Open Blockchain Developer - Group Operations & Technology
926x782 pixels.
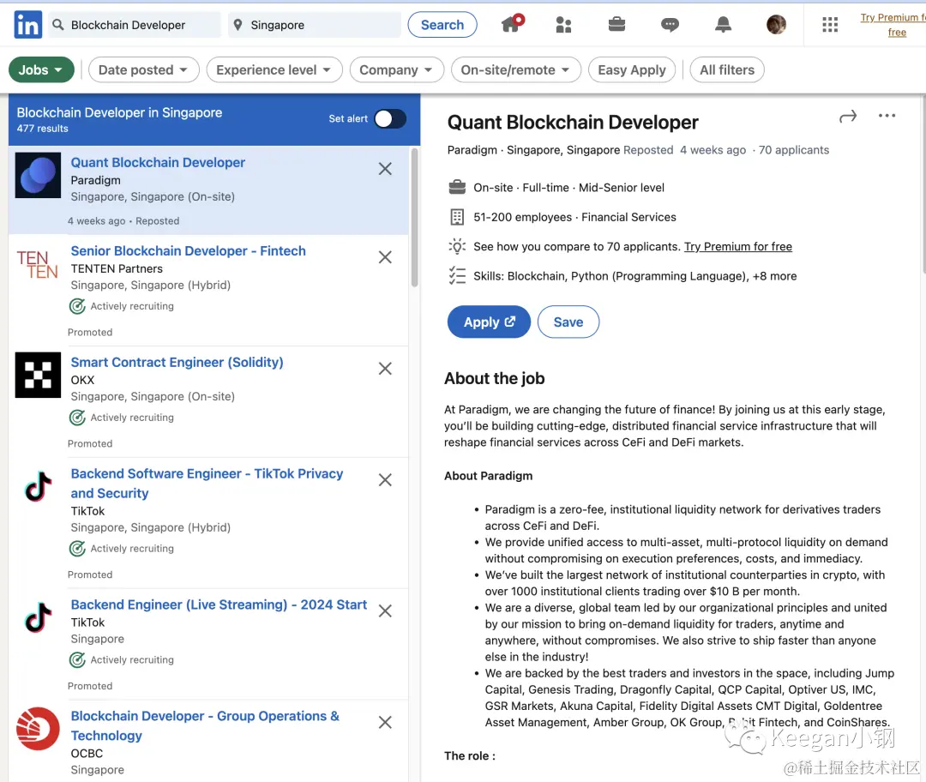point(205,725)
